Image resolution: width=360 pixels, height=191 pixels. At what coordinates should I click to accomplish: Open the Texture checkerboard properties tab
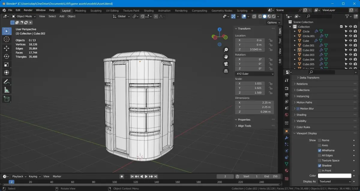coord(286,179)
